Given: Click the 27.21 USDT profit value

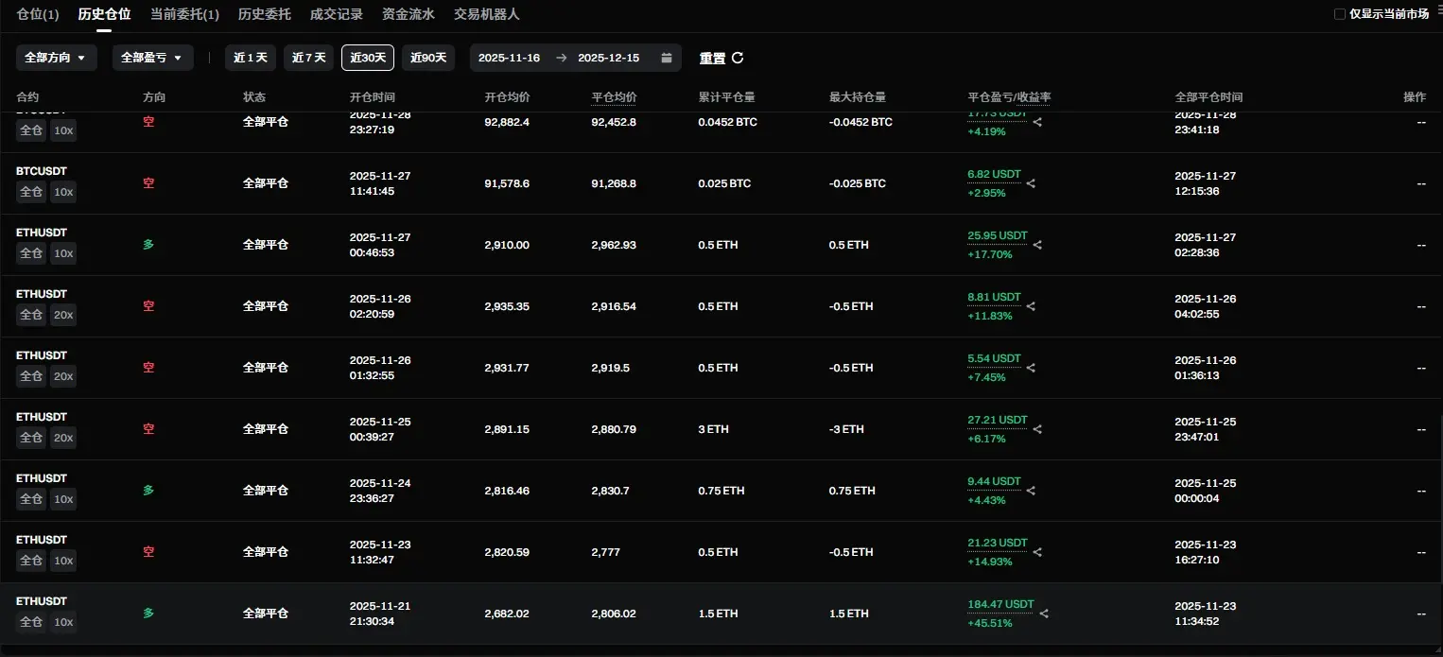Looking at the screenshot, I should pyautogui.click(x=998, y=420).
